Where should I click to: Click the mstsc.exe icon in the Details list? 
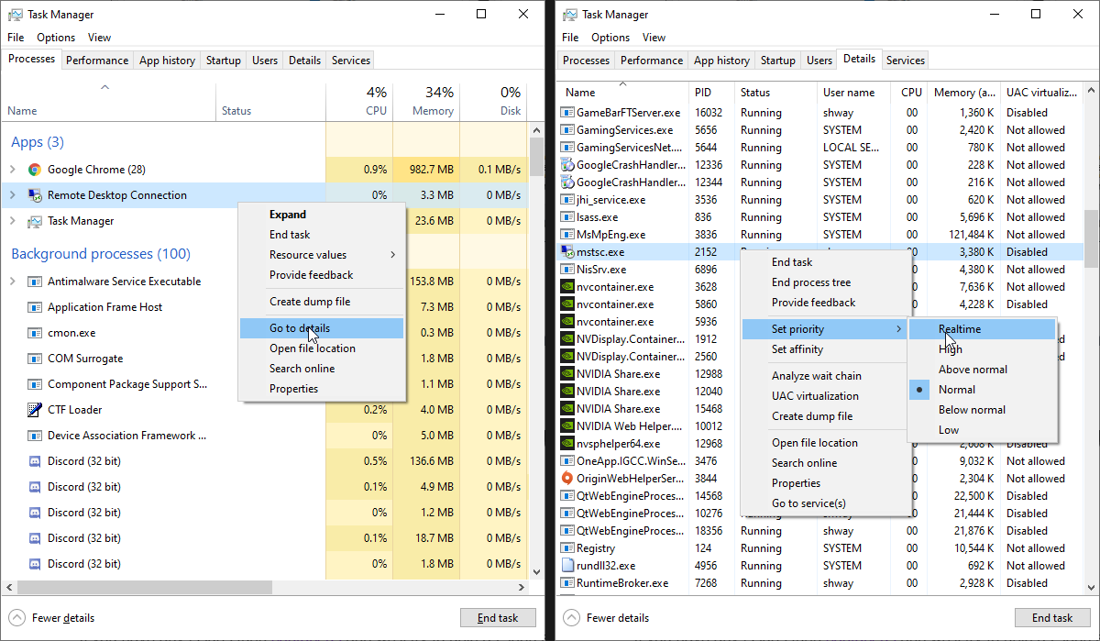point(567,252)
